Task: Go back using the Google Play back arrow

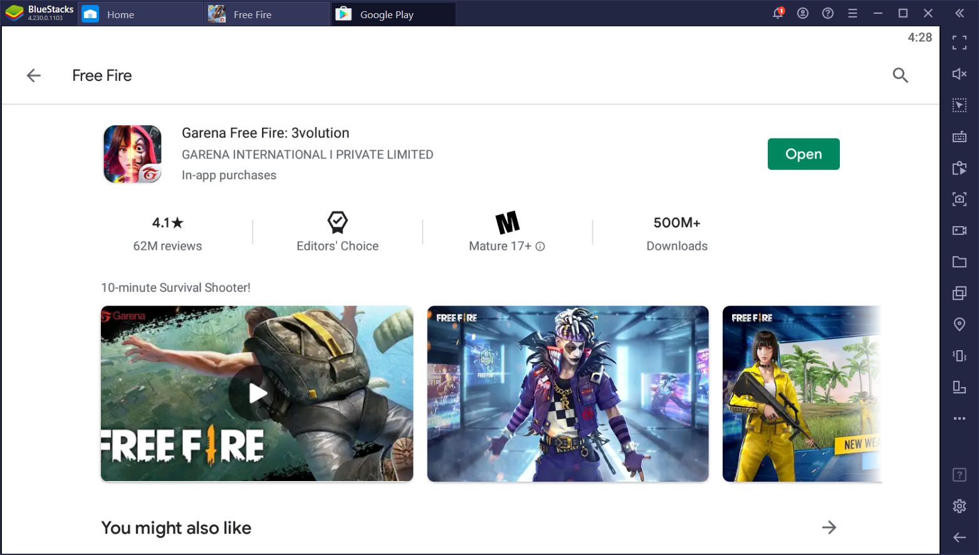Action: pos(34,76)
